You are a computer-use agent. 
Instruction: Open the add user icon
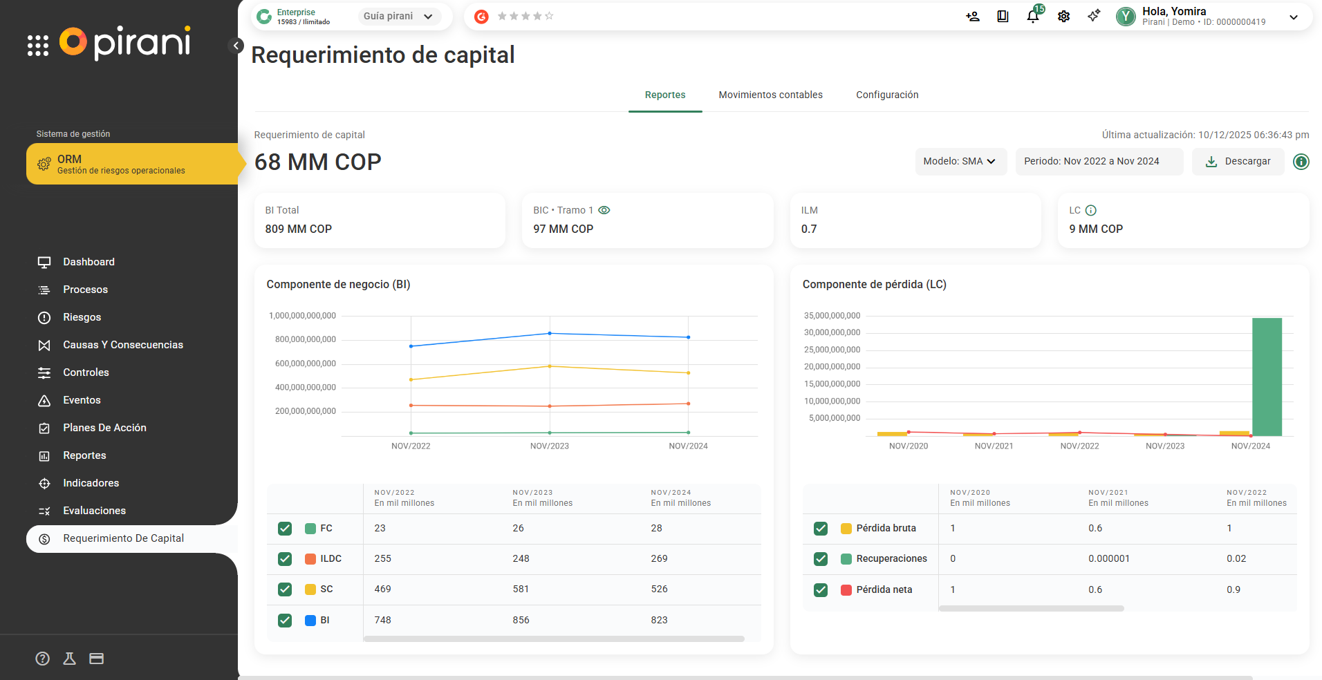point(972,17)
